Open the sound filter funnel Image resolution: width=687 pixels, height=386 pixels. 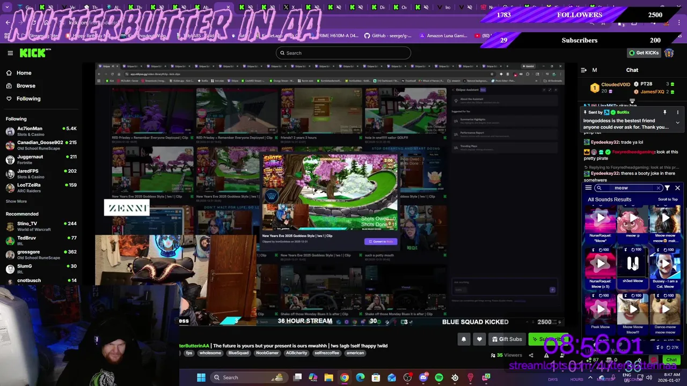click(x=667, y=188)
